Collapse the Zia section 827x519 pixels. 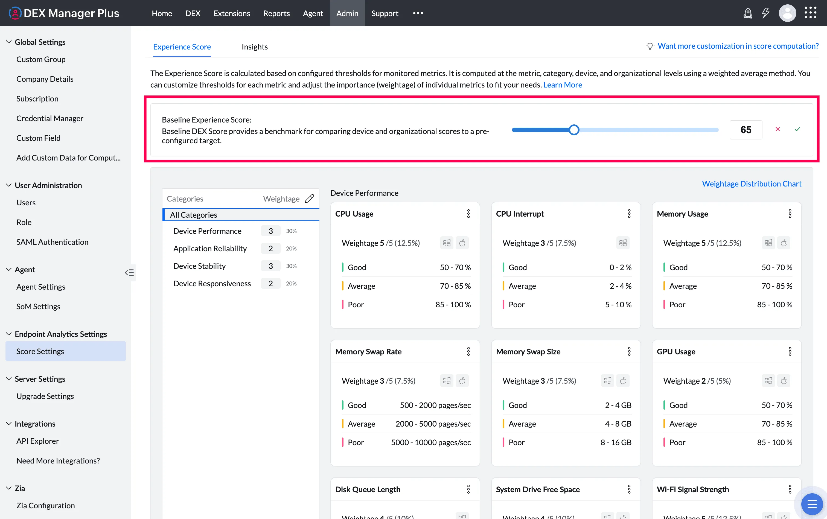pyautogui.click(x=9, y=488)
